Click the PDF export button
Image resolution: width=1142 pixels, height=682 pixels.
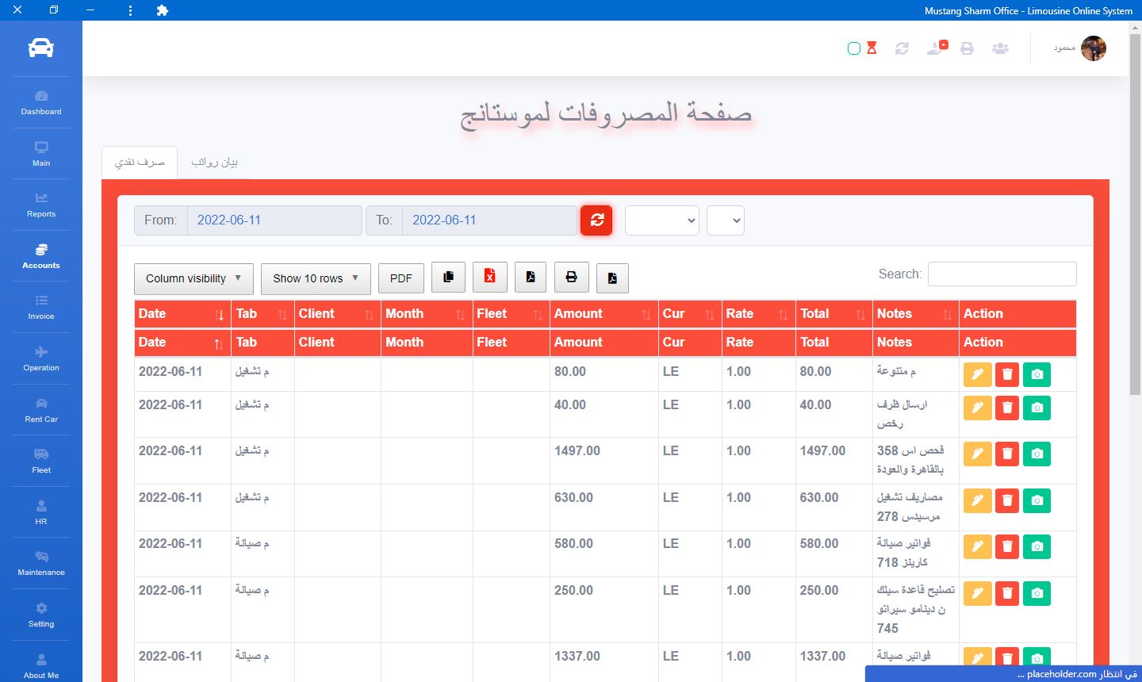(x=400, y=278)
